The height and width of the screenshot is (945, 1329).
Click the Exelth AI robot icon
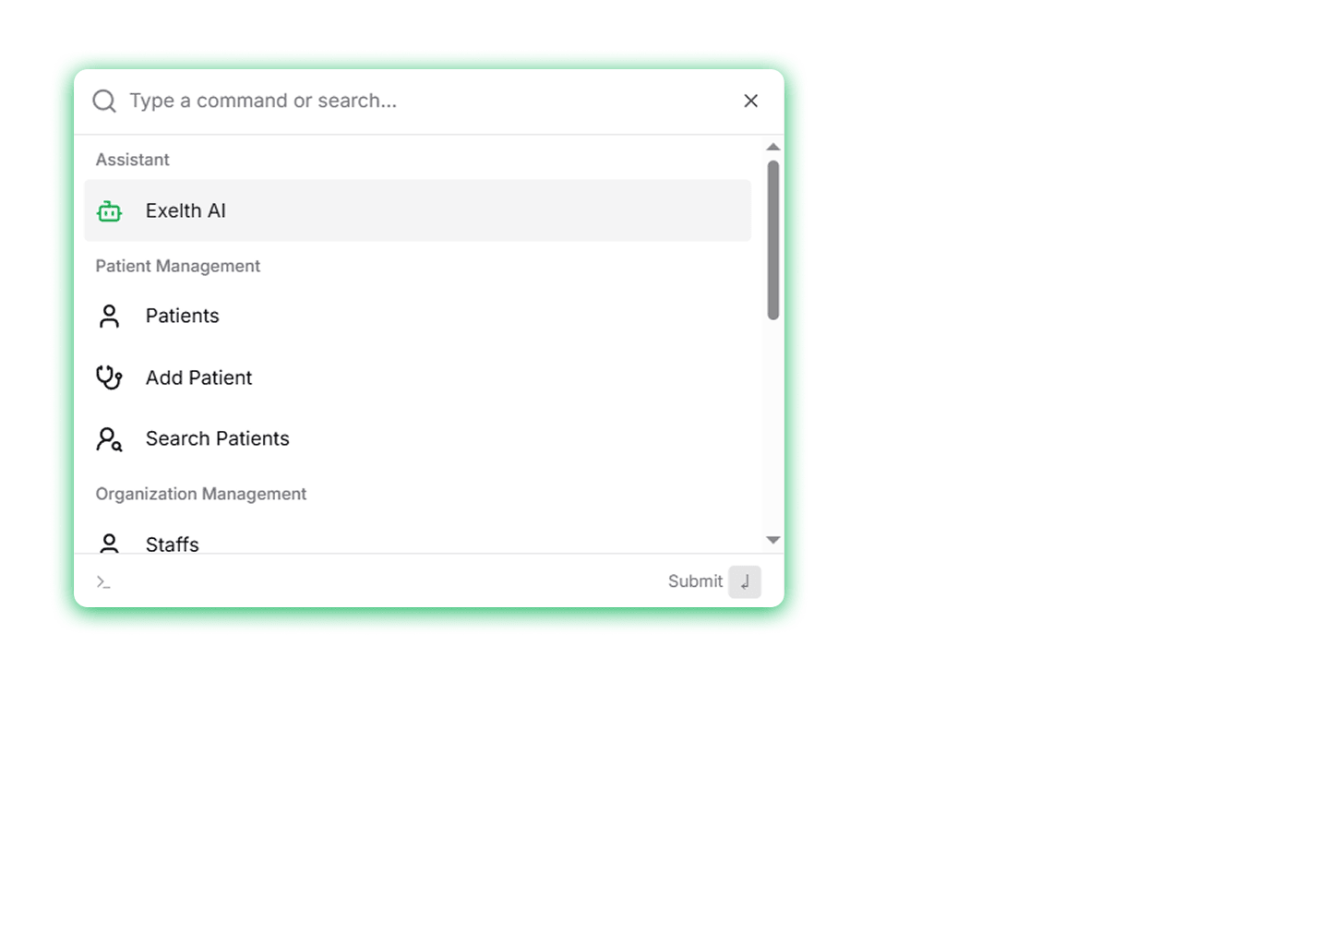pyautogui.click(x=109, y=211)
